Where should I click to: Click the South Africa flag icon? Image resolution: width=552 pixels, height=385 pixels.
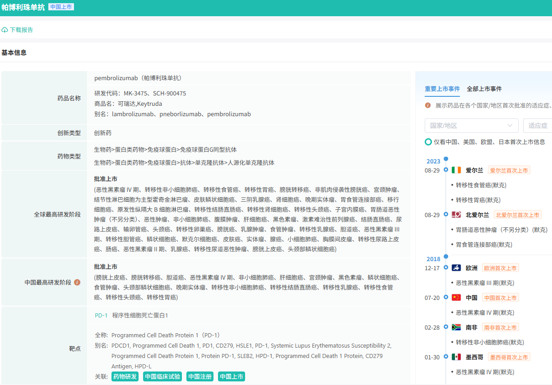[x=456, y=327]
